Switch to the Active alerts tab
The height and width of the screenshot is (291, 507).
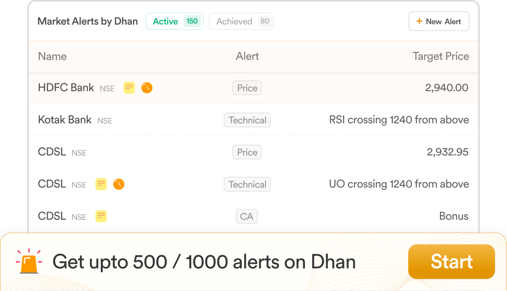pos(175,21)
